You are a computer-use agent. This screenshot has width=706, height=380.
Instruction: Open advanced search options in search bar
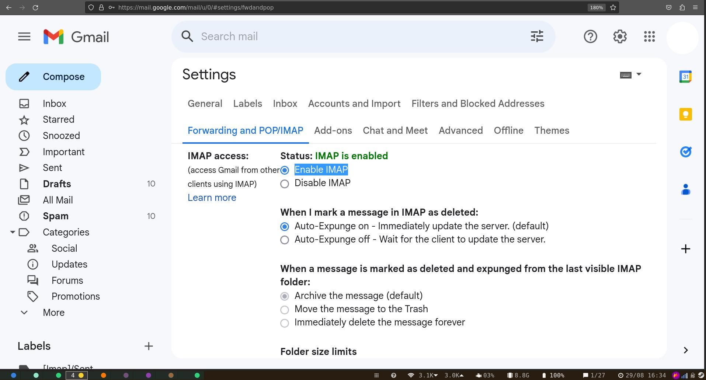536,36
